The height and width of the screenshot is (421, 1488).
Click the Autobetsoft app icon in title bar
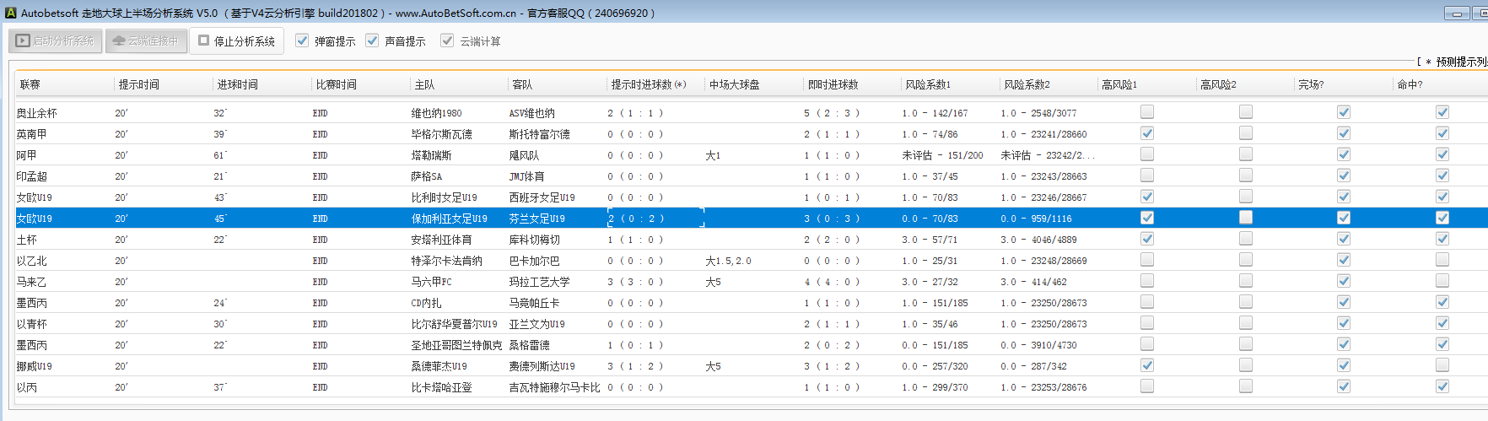click(10, 13)
